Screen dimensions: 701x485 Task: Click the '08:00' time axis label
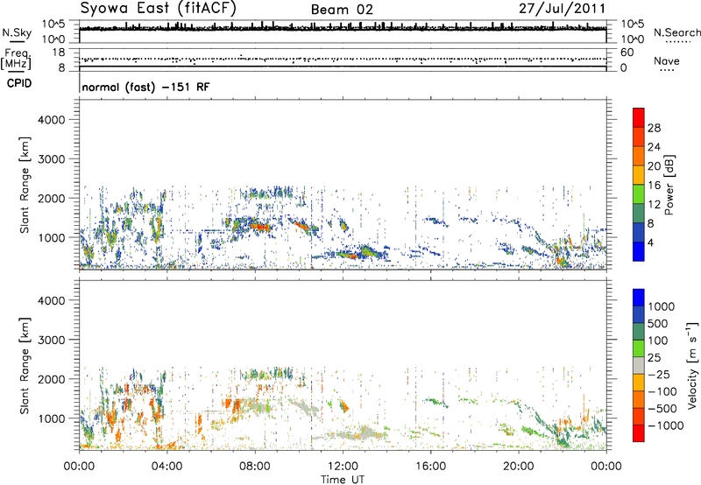[x=255, y=467]
